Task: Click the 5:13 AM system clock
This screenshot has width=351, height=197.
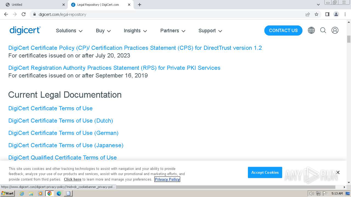Action: (337, 193)
